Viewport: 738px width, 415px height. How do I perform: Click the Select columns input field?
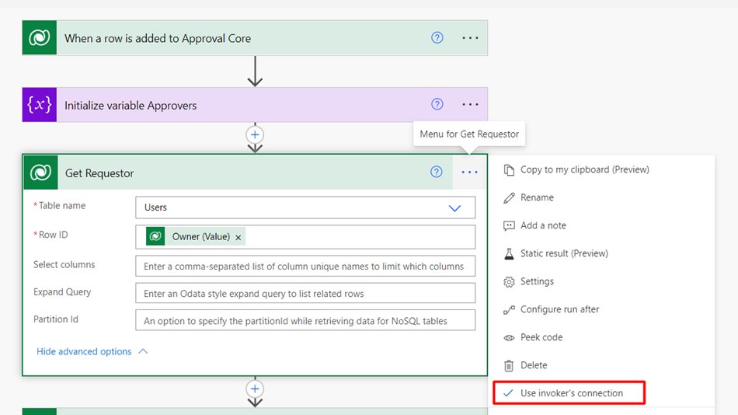305,266
